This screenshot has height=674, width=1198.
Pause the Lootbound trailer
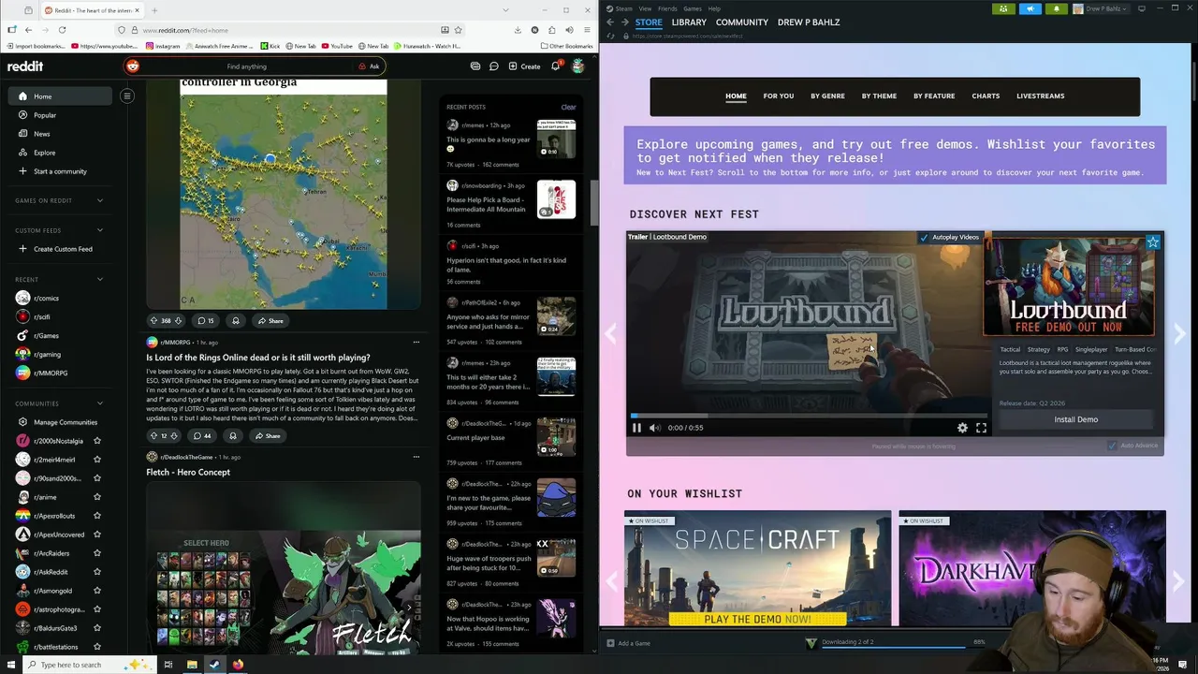pos(636,428)
